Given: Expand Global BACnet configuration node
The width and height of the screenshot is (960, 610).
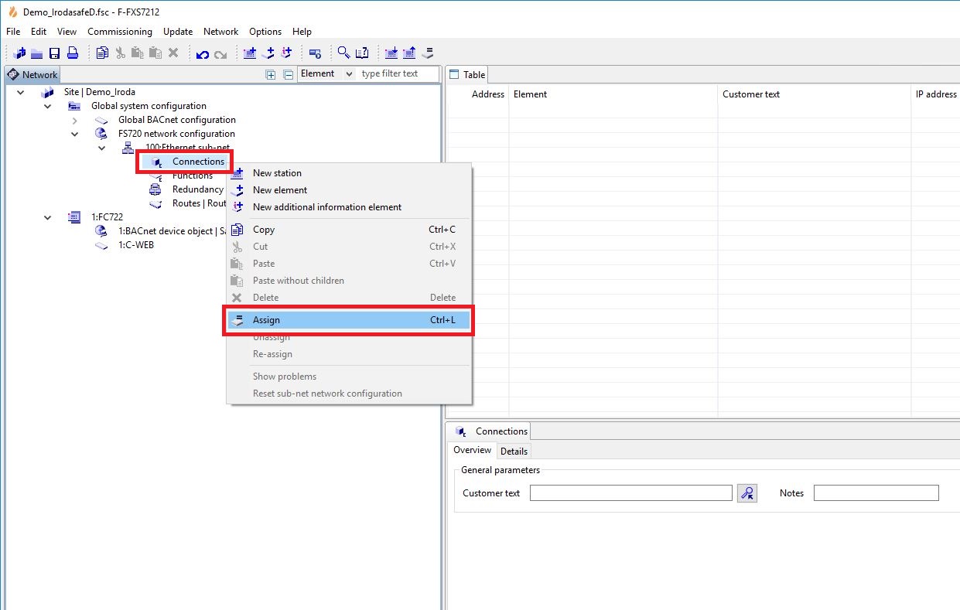Looking at the screenshot, I should [x=75, y=121].
